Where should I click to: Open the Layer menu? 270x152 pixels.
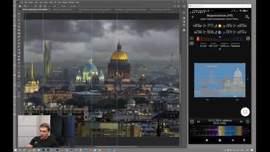click(x=36, y=2)
